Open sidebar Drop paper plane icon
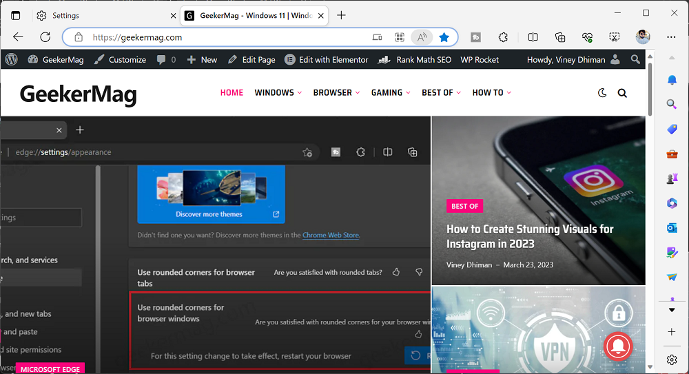This screenshot has height=374, width=689. pyautogui.click(x=672, y=277)
